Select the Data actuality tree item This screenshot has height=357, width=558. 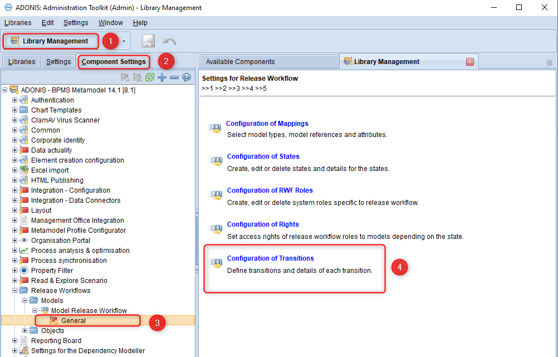click(x=52, y=150)
